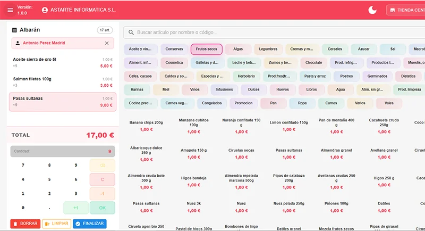425x231 pixels.
Task: Toggle dark mode with moon icon
Action: pos(373,10)
